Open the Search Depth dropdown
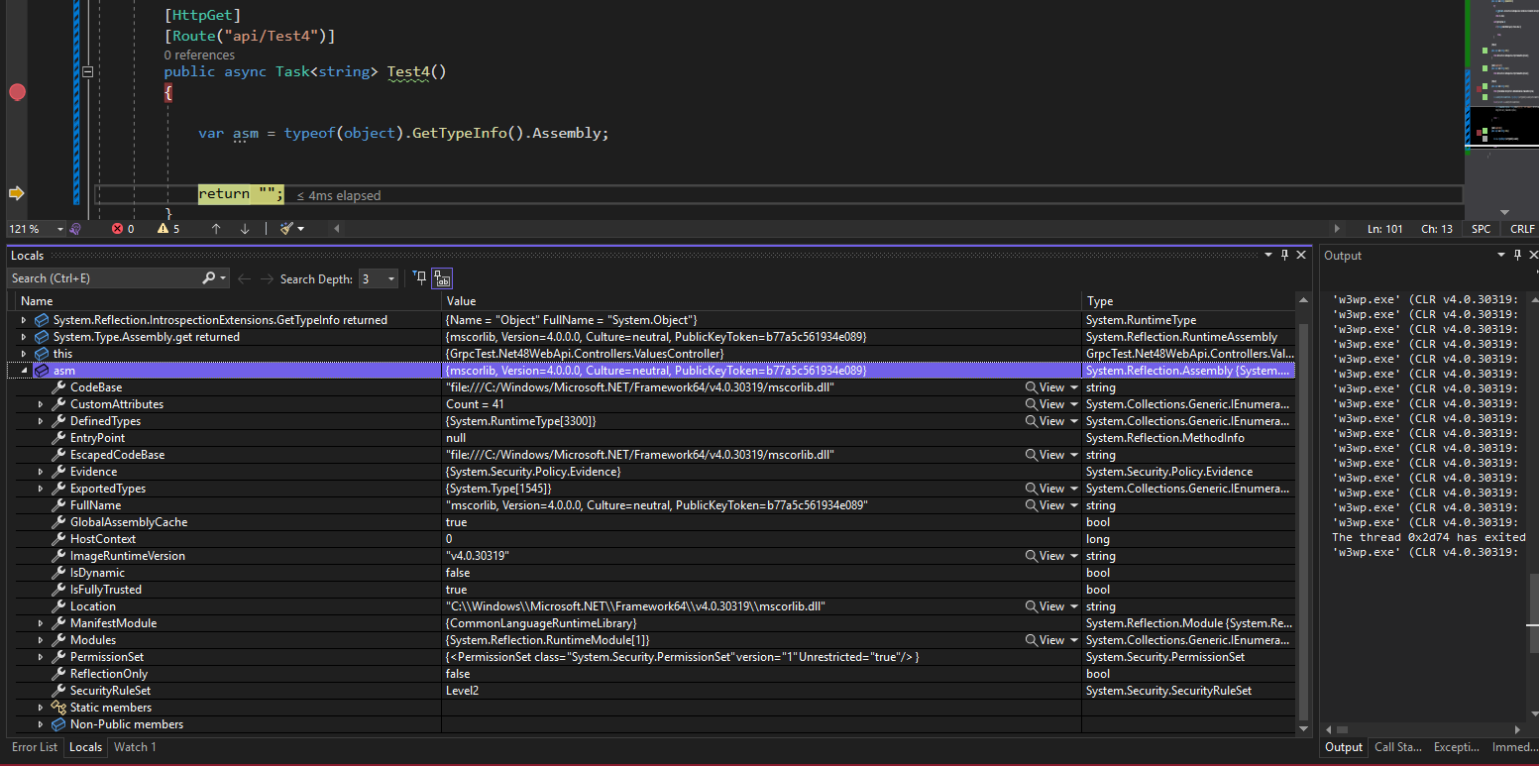This screenshot has height=766, width=1539. point(389,278)
